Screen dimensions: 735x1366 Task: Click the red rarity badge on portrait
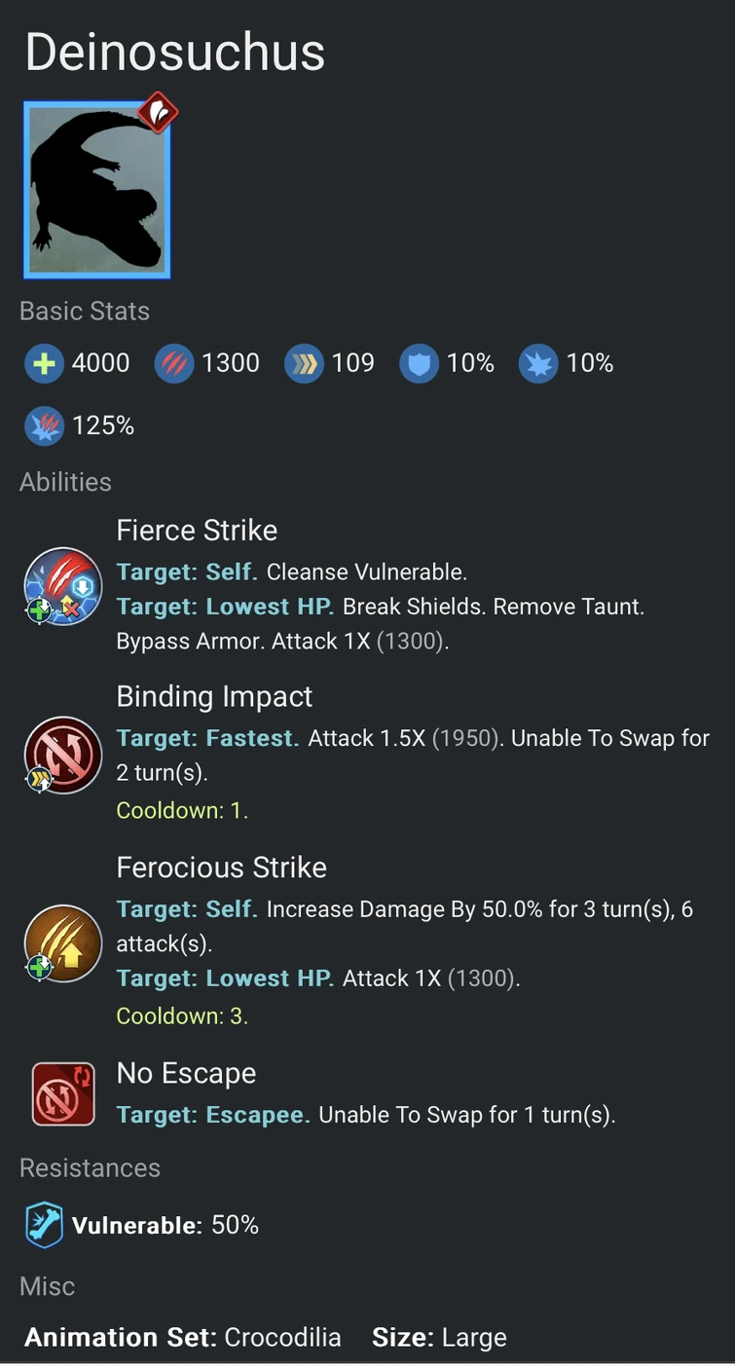pyautogui.click(x=157, y=113)
